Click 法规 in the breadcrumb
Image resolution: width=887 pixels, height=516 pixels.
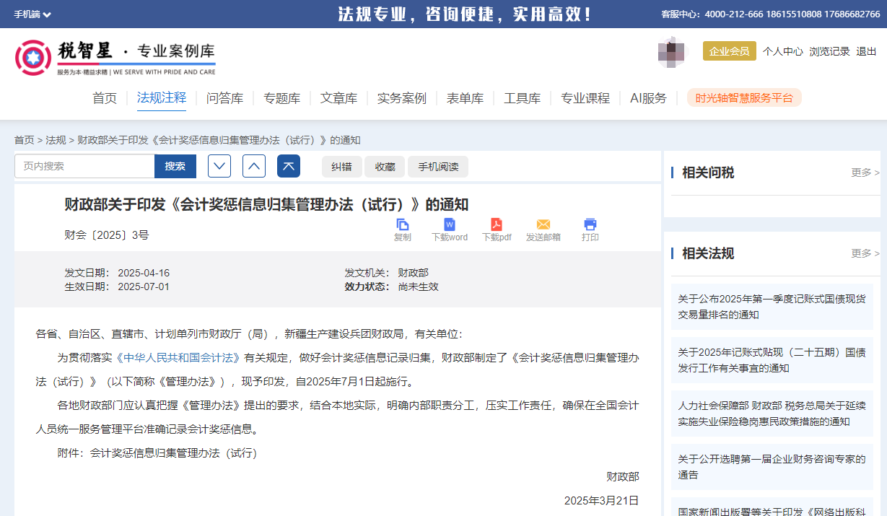[x=56, y=140]
